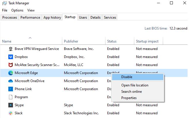
Task: Sort by the Status column header
Action: [x=120, y=41]
